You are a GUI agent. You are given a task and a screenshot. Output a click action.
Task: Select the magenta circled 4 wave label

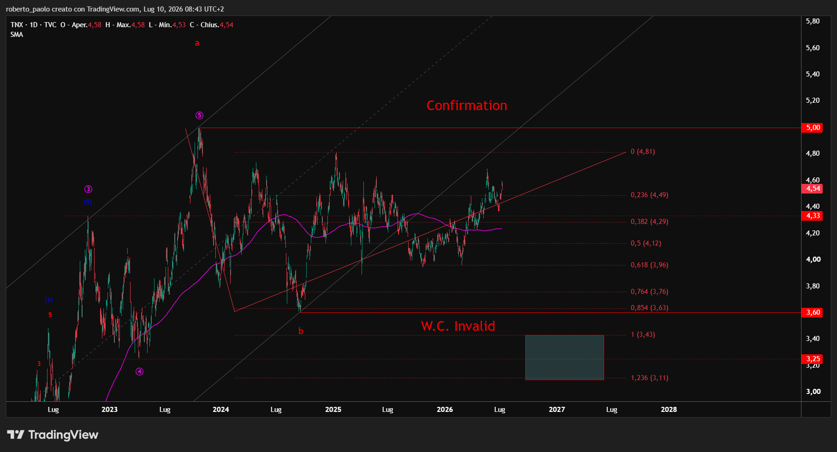[139, 372]
